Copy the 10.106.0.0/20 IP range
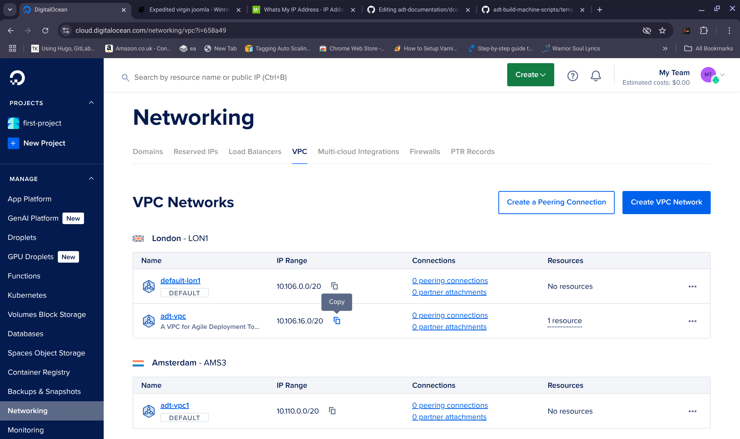Viewport: 740px width, 439px height. (x=335, y=286)
